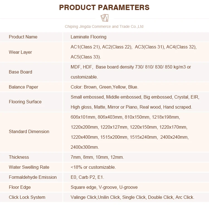Click the E0, Carb P2, E1 emission value
Viewport: 209px width, 208px height.
[88, 177]
